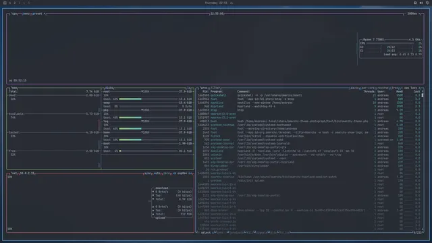432x243 pixels.
Task: Toggle pause in the proc box header
Action: [354, 88]
